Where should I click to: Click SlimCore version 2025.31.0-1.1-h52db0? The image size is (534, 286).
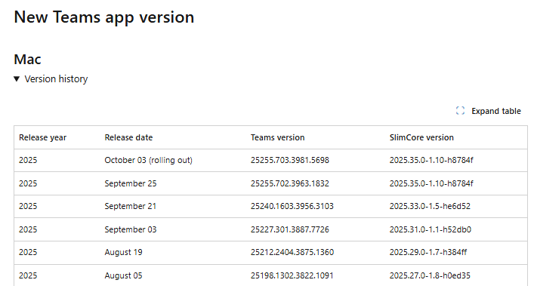[x=430, y=229]
